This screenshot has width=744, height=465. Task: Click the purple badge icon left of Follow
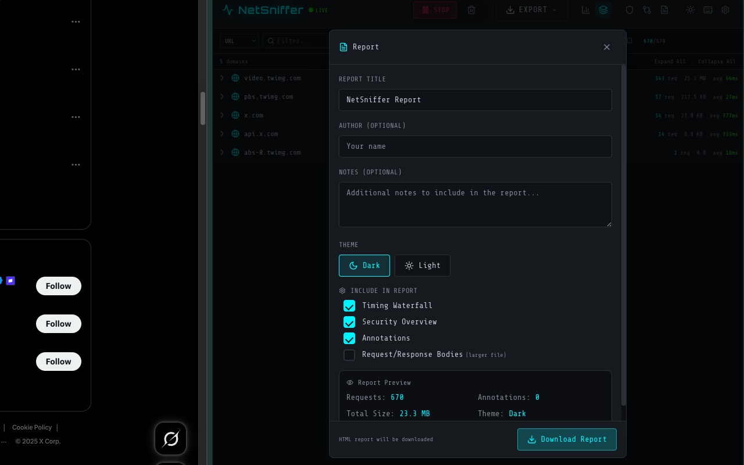tap(10, 281)
